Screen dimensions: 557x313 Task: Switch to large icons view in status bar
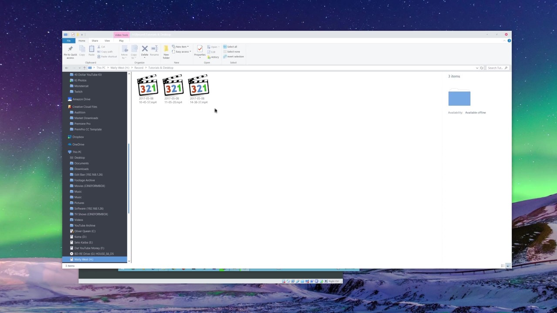(x=508, y=266)
